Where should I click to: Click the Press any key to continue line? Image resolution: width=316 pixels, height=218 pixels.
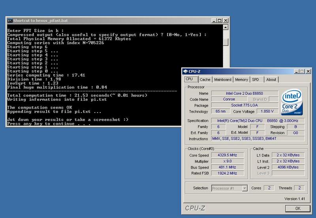click(49, 124)
